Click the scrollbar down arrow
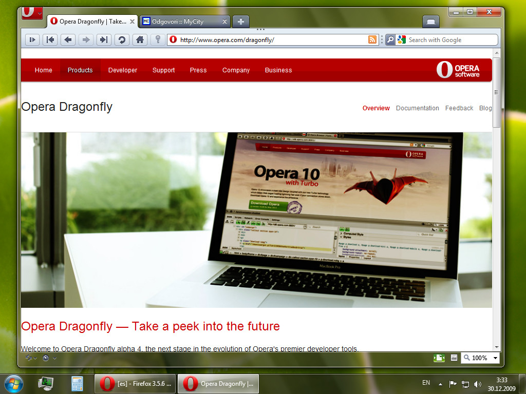Screen dimensions: 526x394 [497, 347]
